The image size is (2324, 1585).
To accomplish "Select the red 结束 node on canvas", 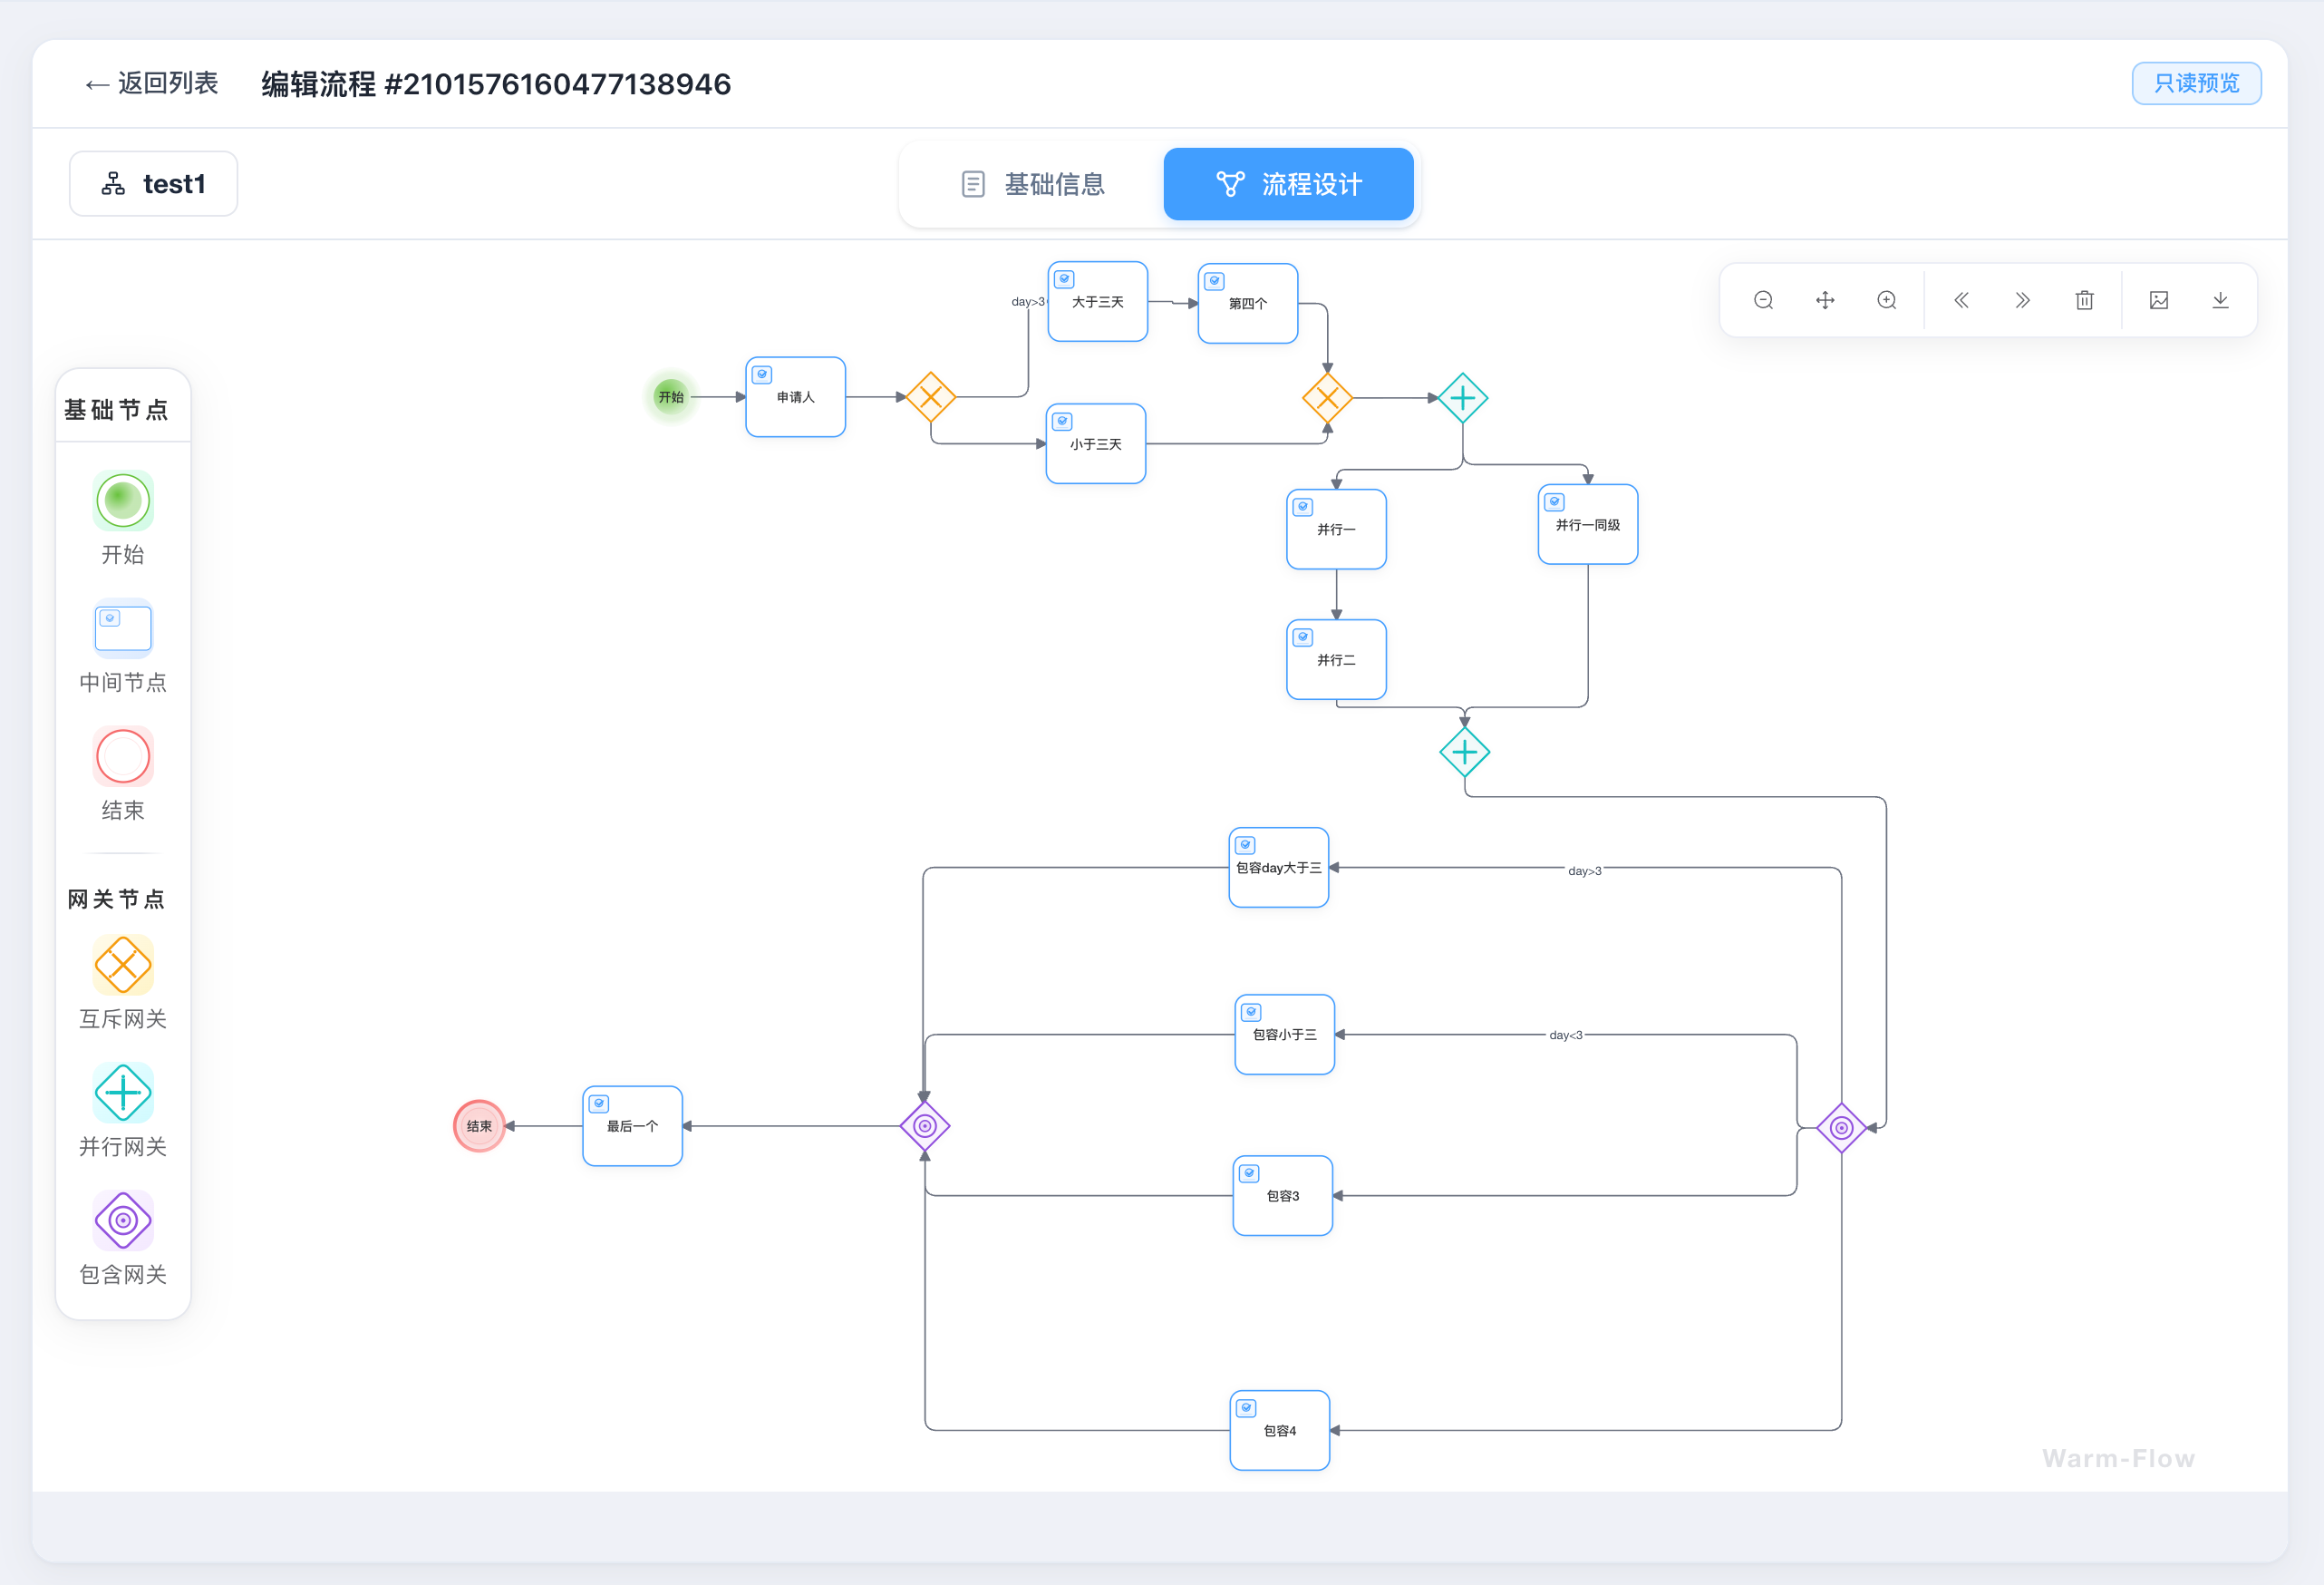I will (x=479, y=1125).
